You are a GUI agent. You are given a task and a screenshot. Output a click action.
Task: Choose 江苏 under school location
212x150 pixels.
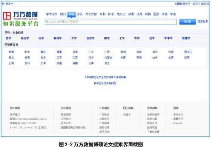point(59,57)
